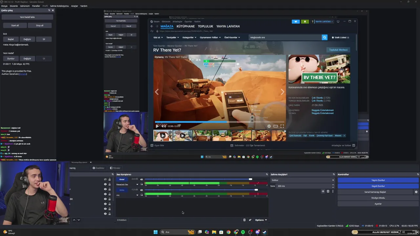Viewport: 420px width, 236px height.
Task: Toggle lock on the hidden top source row
Action: point(110,179)
